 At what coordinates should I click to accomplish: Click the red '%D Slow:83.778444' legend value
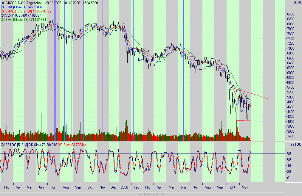[72, 145]
